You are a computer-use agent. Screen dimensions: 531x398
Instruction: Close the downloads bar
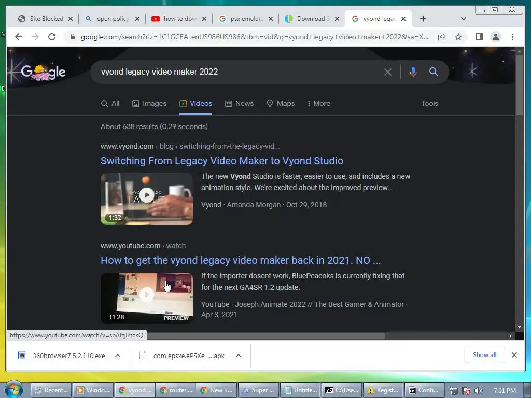pyautogui.click(x=514, y=355)
